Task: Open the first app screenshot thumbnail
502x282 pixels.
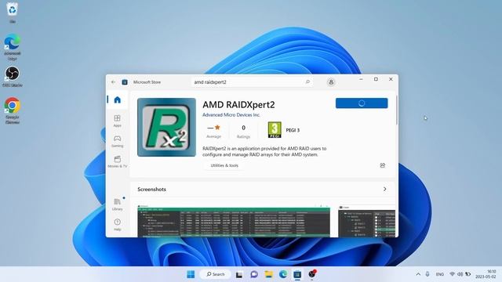Action: 234,221
